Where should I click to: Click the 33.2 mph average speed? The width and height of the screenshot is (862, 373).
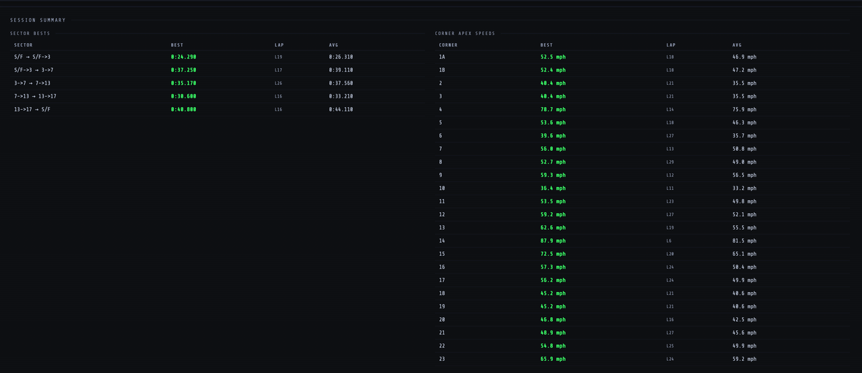[x=744, y=189]
